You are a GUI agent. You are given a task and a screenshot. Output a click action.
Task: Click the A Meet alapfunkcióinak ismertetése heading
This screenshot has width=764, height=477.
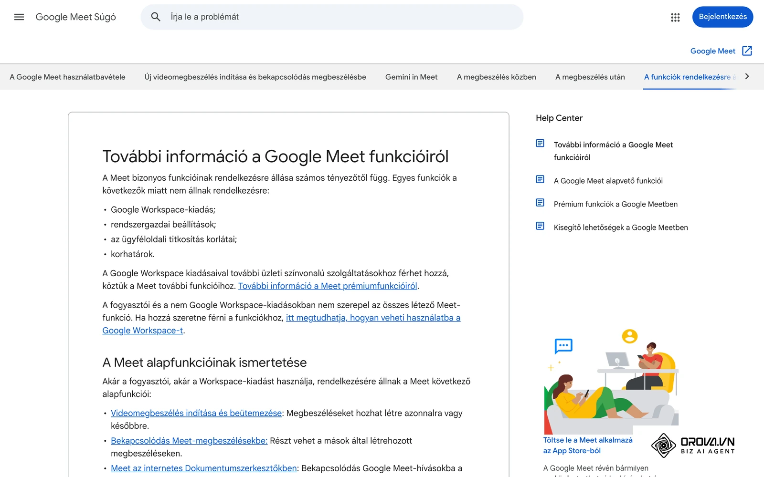204,363
